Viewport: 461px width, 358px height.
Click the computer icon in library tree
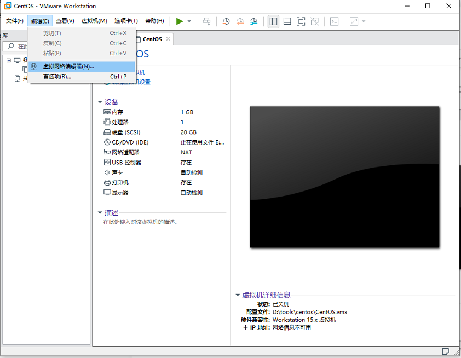pos(18,60)
